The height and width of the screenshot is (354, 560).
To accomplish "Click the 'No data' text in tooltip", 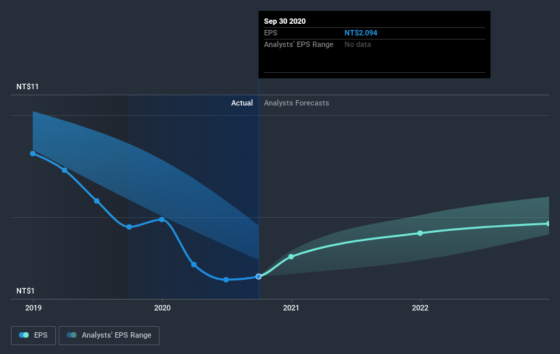I will (357, 44).
